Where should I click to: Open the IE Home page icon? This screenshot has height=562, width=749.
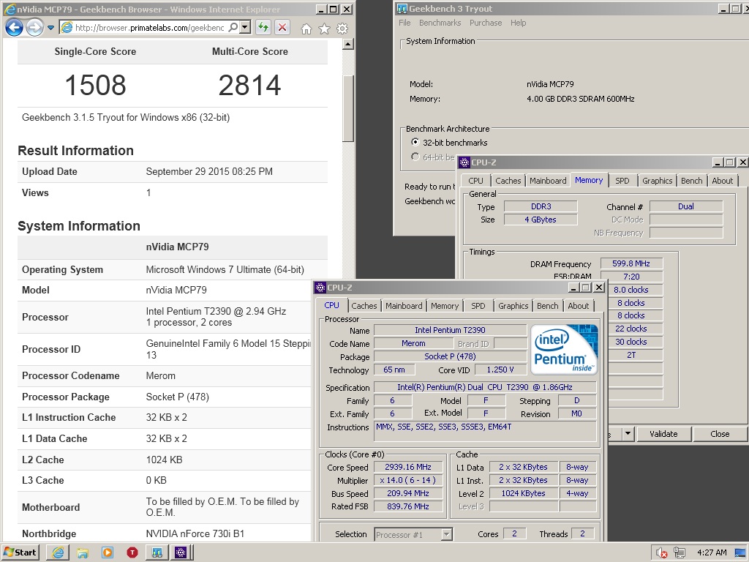tap(306, 29)
